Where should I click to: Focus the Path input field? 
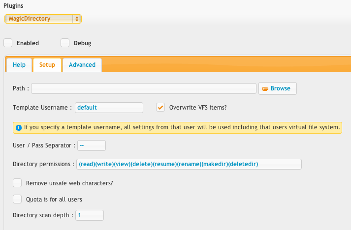[x=144, y=88]
